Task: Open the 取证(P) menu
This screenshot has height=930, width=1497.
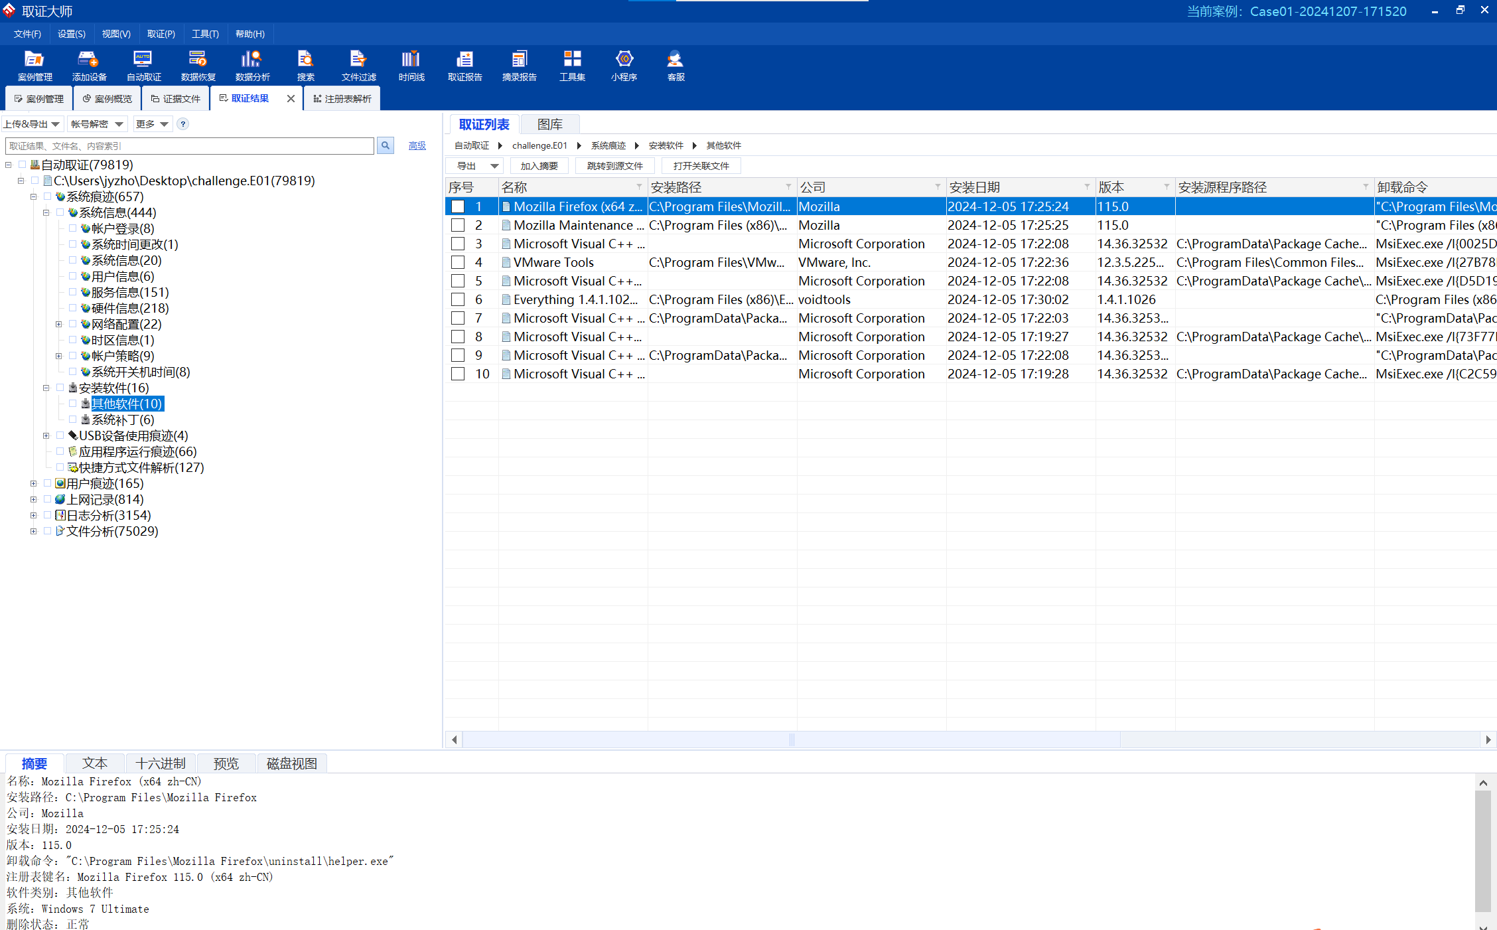Action: [161, 34]
